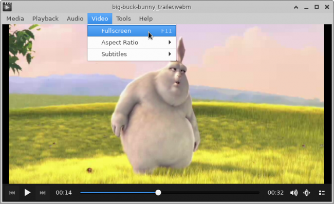Screen dimensions: 334x204
Task: Open the Playback menu
Action: pyautogui.click(x=45, y=18)
